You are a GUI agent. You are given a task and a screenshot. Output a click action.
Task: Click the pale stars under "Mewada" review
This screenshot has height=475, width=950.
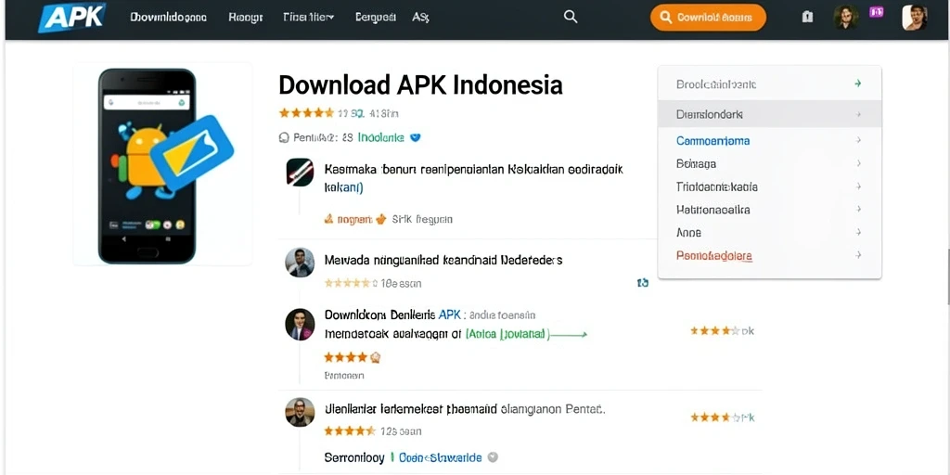(x=347, y=283)
